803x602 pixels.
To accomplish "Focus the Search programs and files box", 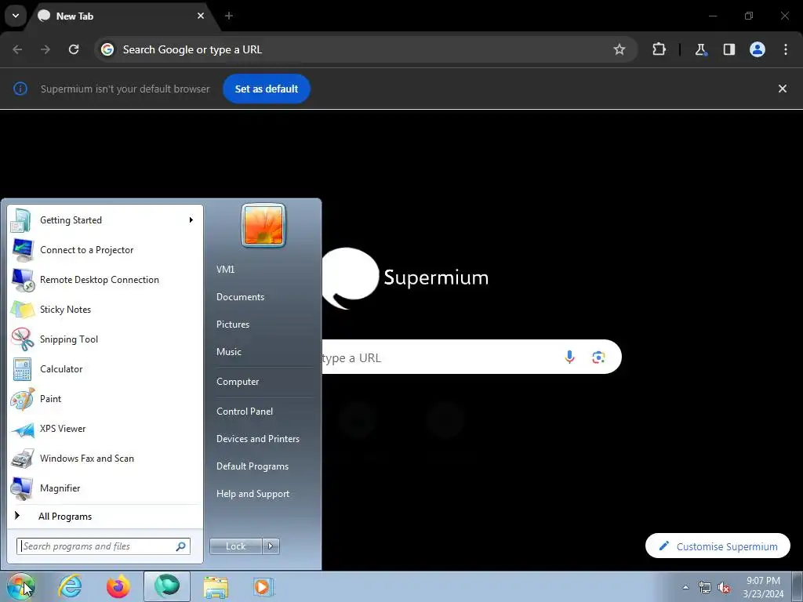I will tap(104, 546).
